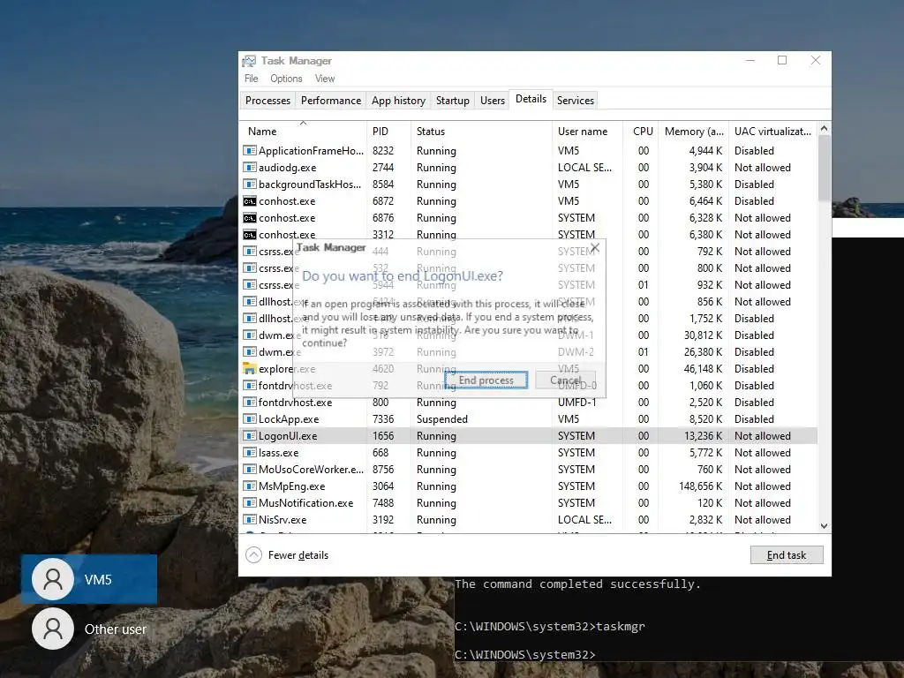The height and width of the screenshot is (678, 904).
Task: Click the 148,656 K memory value
Action: click(x=700, y=486)
